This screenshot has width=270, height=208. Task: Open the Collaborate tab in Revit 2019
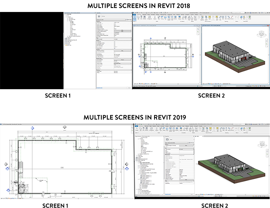179,126
